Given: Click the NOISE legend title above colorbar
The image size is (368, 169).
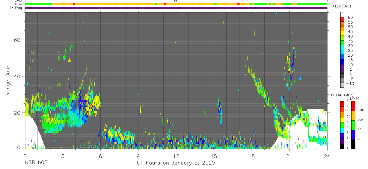Looking at the screenshot, I should pyautogui.click(x=354, y=99).
